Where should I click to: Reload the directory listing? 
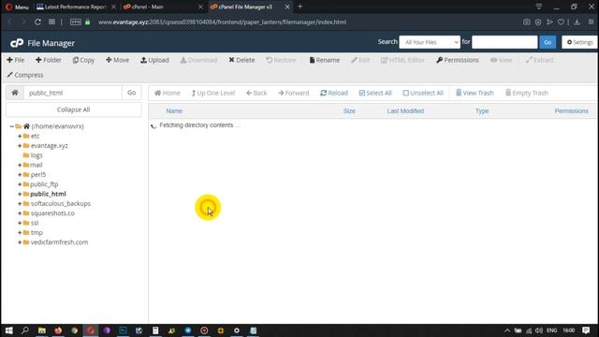(x=334, y=93)
